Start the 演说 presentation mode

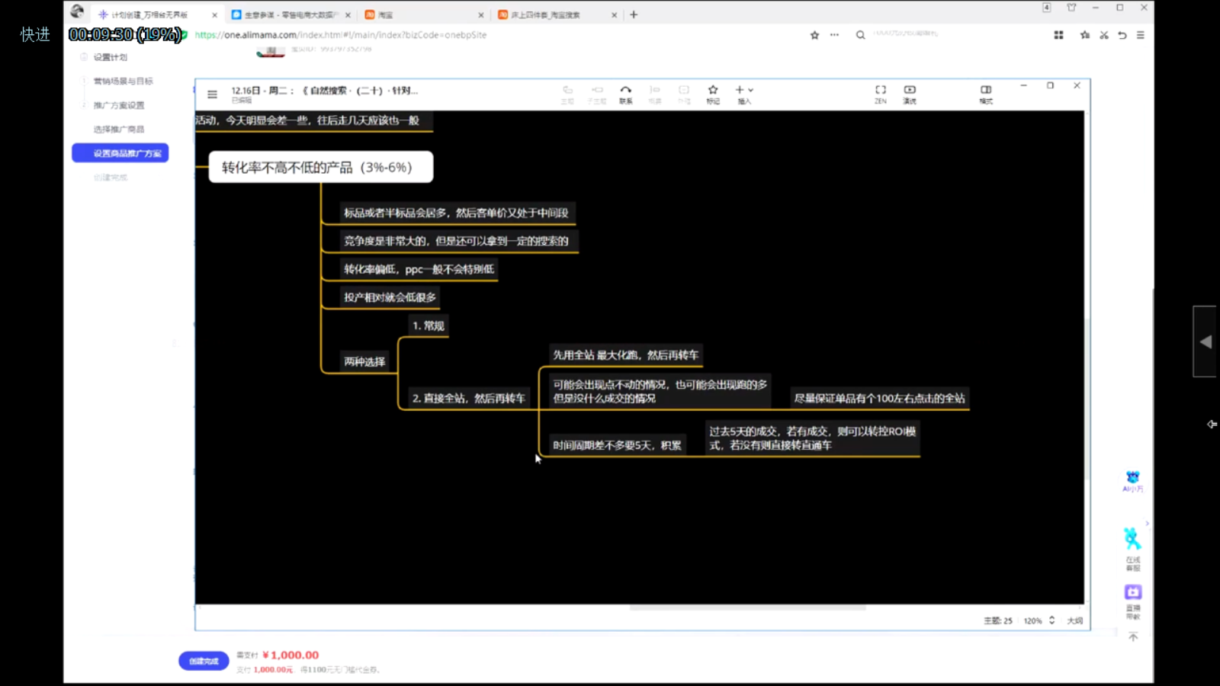(910, 93)
